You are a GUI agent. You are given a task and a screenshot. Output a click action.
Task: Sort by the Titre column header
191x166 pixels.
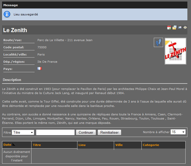click(37, 145)
